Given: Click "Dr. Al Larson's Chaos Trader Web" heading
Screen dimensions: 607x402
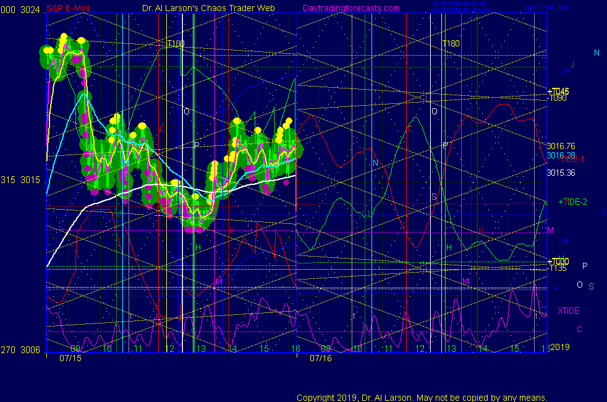Looking at the screenshot, I should coord(208,8).
